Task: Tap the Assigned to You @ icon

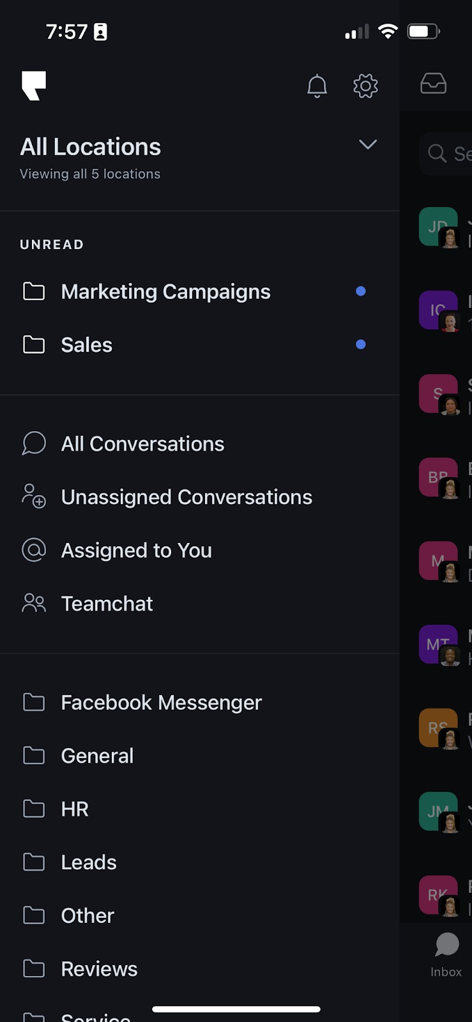Action: tap(34, 550)
